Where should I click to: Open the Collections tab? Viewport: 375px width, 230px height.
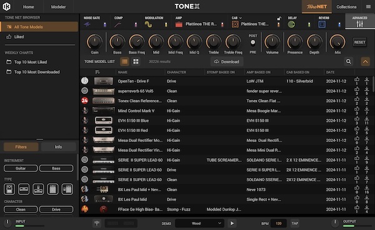tap(346, 7)
